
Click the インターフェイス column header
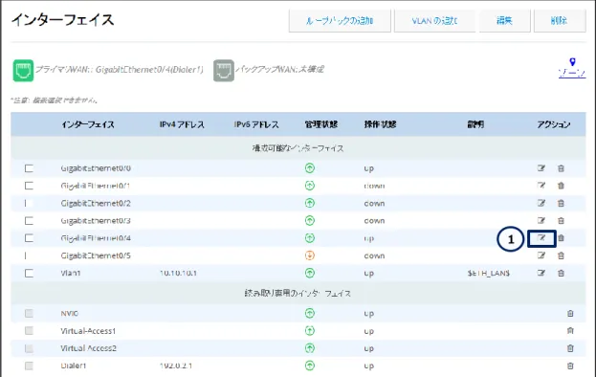pyautogui.click(x=88, y=124)
